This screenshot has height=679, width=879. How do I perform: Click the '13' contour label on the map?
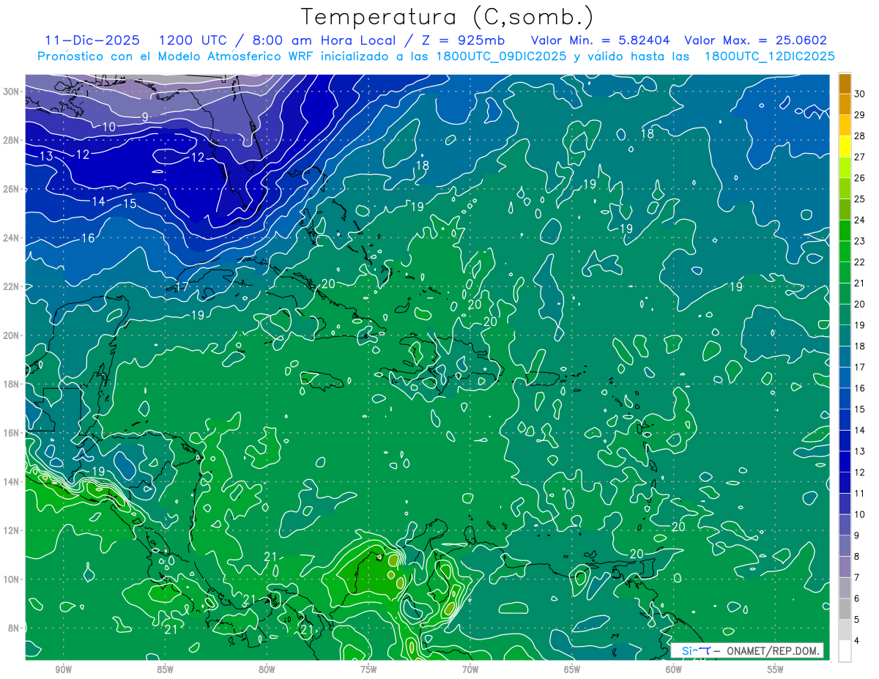tap(46, 156)
